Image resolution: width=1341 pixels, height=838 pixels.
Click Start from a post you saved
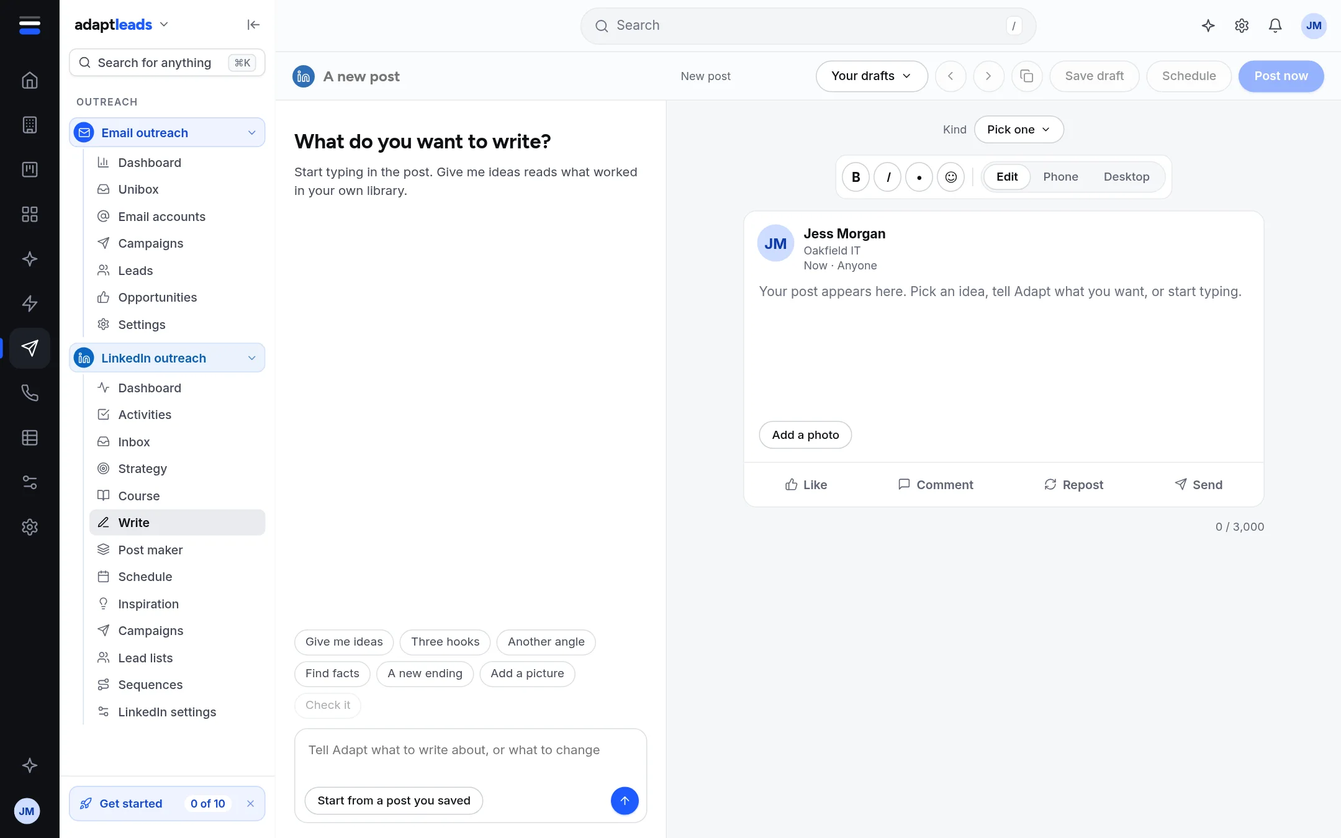(x=394, y=801)
